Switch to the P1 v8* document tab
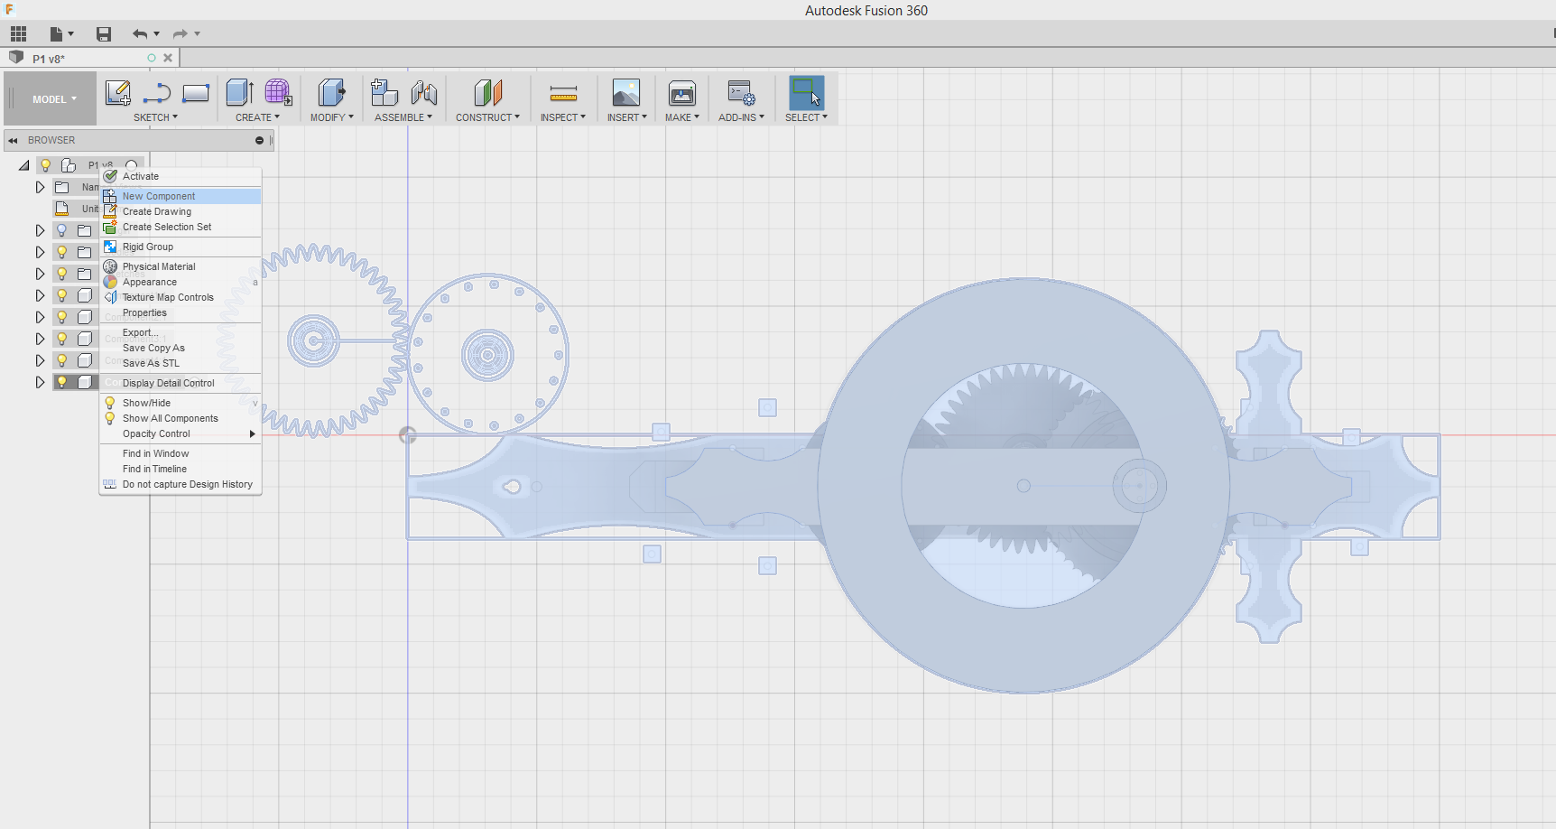 coord(90,58)
